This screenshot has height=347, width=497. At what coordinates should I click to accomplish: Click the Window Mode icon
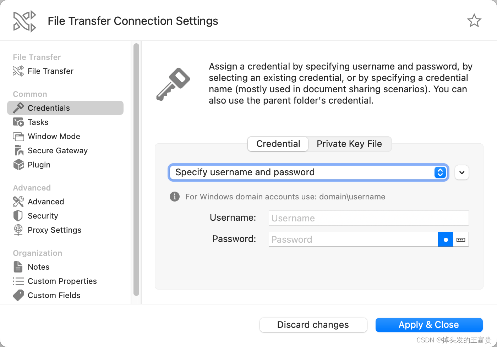[18, 136]
